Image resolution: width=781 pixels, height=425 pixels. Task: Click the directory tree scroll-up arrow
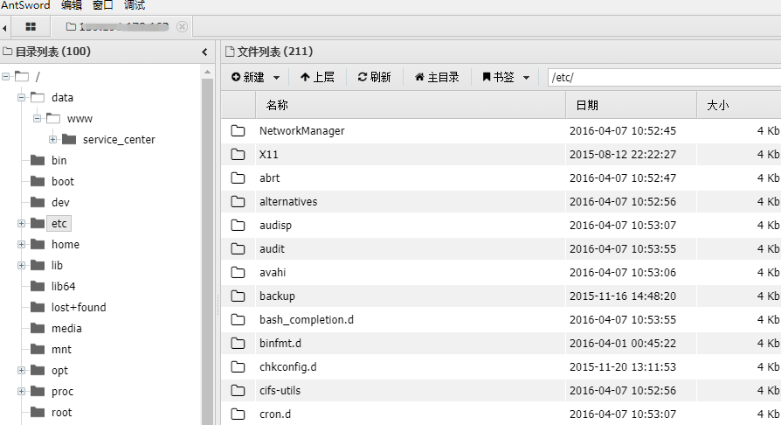207,73
